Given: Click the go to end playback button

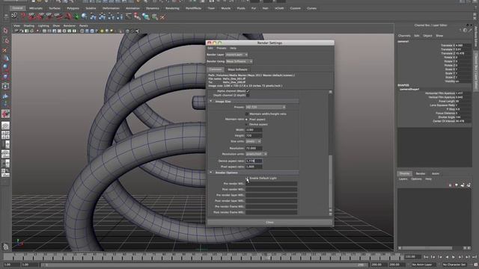Looking at the screenshot, I should [x=474, y=257].
